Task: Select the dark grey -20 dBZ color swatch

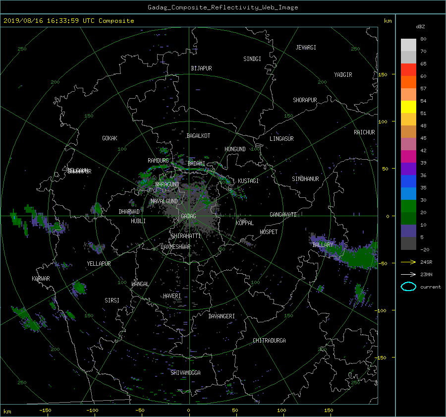Action: 408,243
